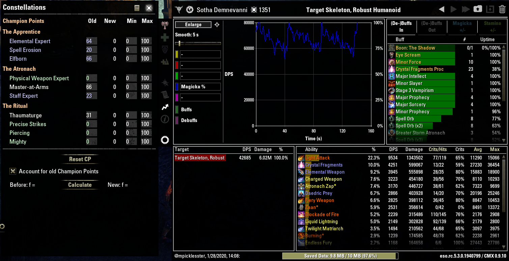This screenshot has height=261, width=509.
Task: Click the class icon left of character name
Action: [179, 10]
